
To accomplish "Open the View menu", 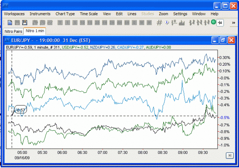I will tap(107, 14).
